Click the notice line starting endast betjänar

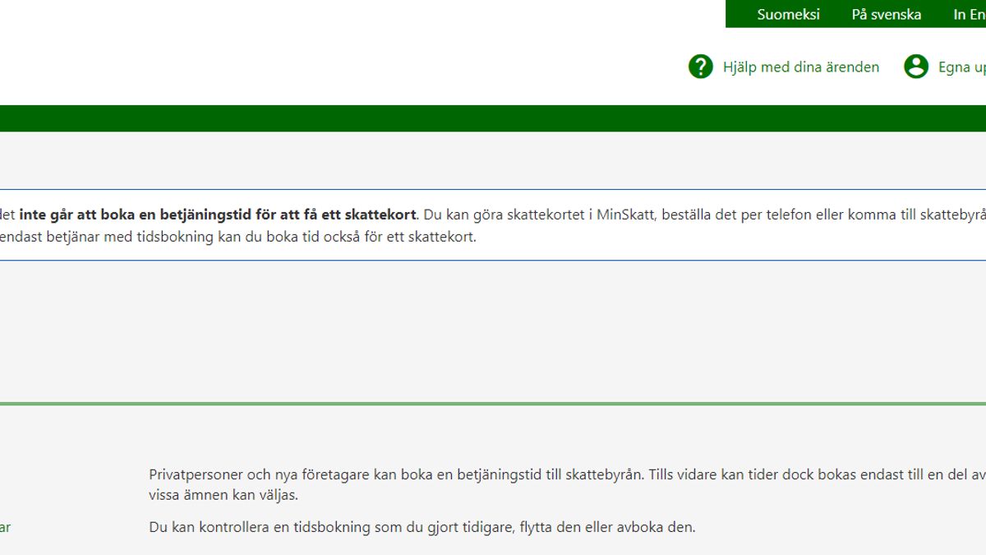coord(238,237)
